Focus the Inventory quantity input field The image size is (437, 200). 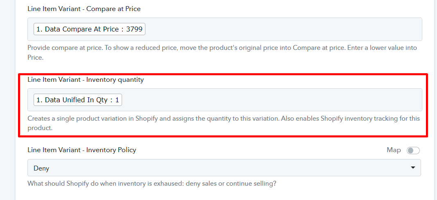(224, 100)
